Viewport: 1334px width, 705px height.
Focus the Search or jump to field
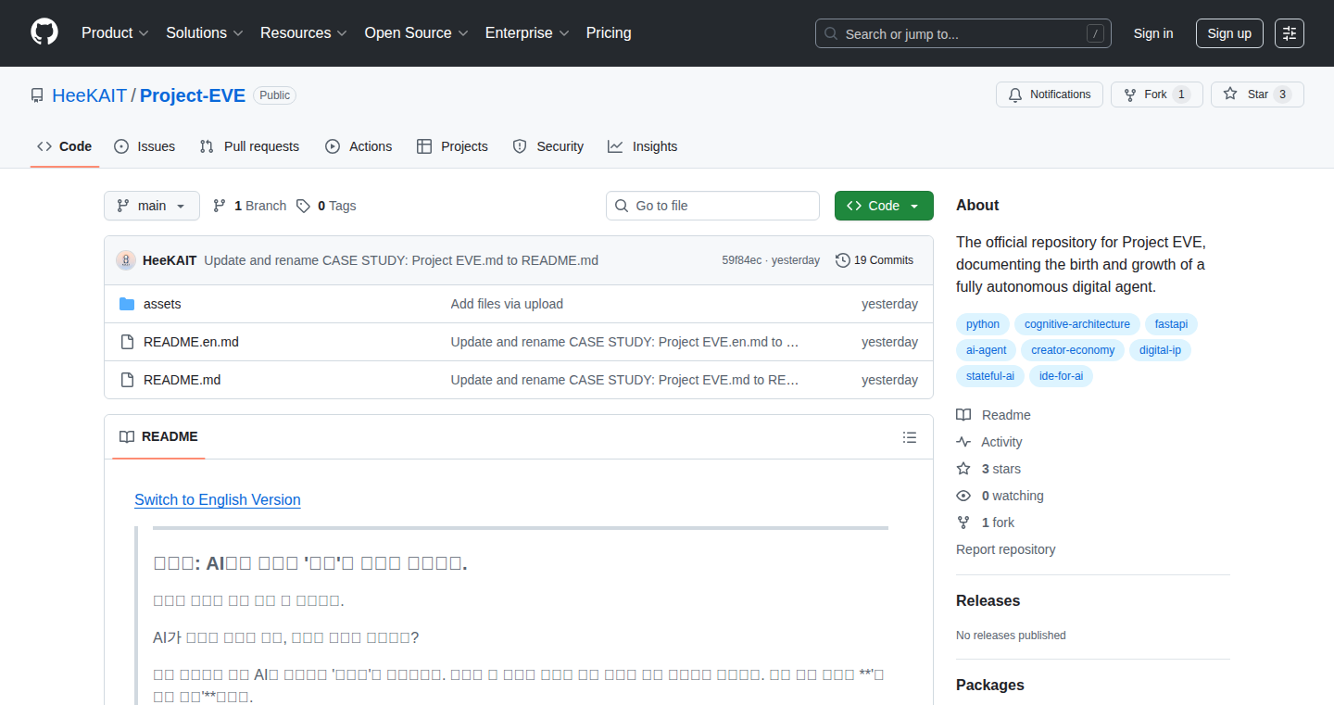963,33
